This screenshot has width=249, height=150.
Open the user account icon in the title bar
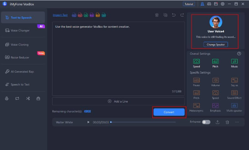(202, 4)
